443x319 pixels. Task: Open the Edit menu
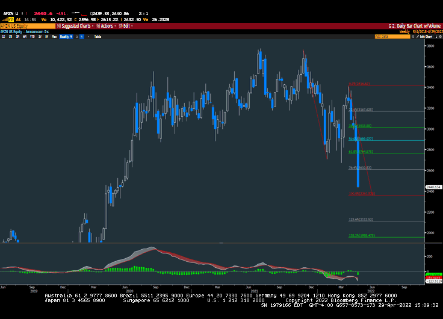click(x=126, y=26)
